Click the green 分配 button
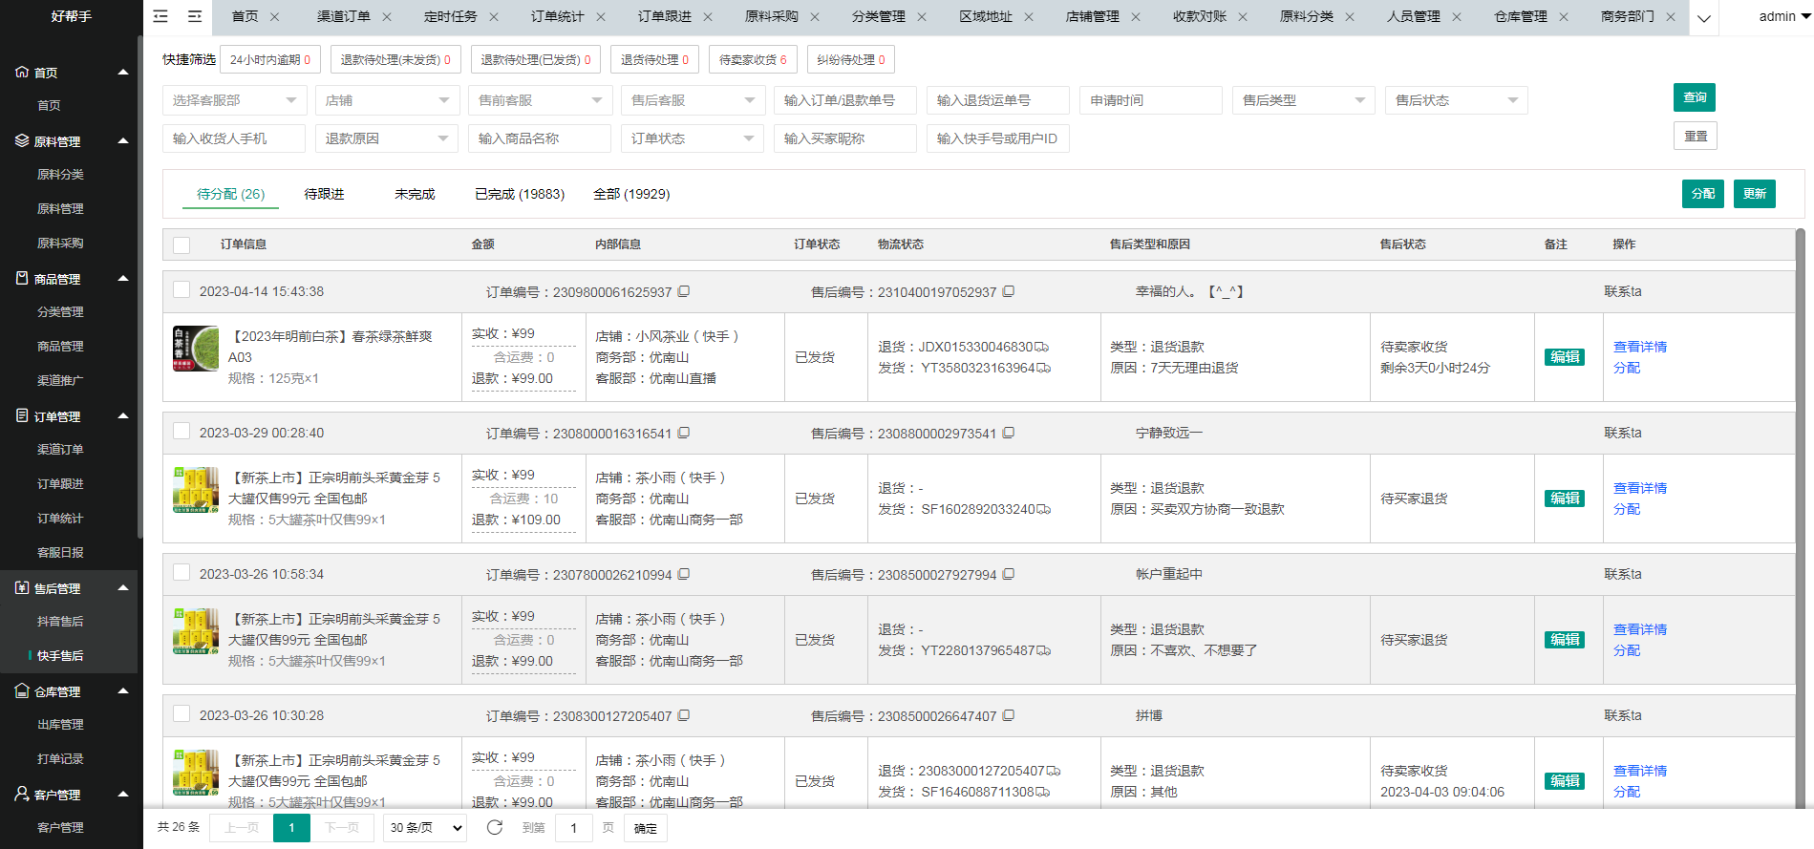 point(1703,194)
